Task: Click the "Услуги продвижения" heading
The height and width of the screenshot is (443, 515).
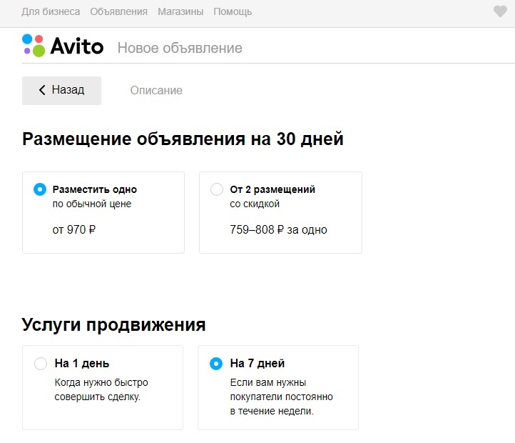Action: [114, 325]
